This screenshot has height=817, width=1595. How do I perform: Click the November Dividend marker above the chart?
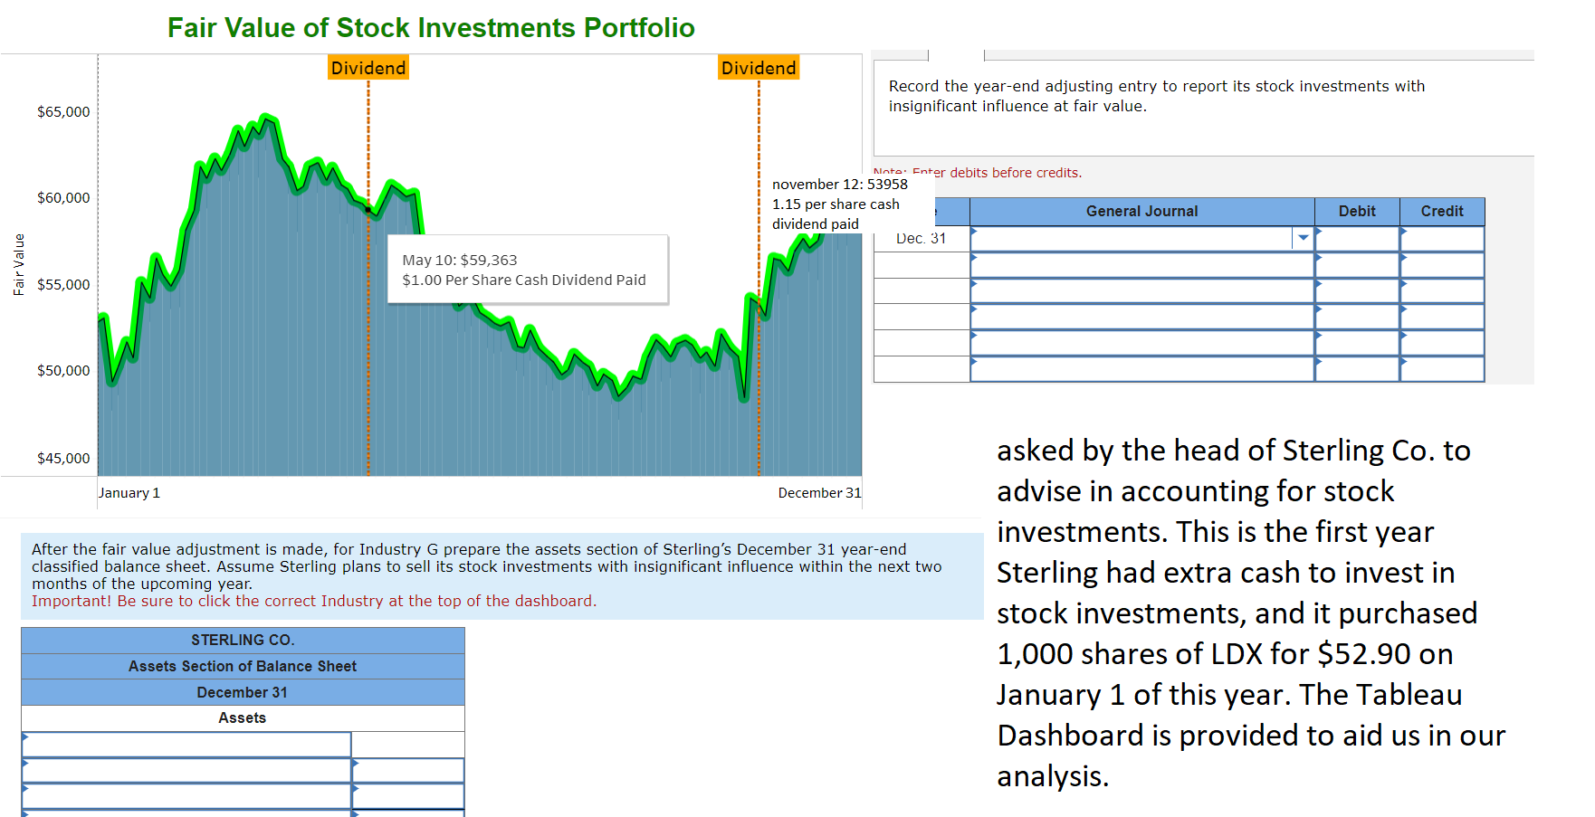[759, 67]
